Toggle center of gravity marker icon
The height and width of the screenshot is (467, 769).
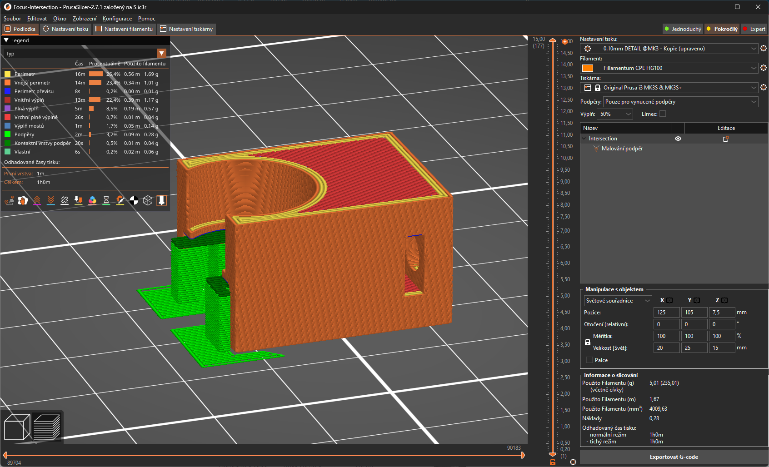point(134,200)
